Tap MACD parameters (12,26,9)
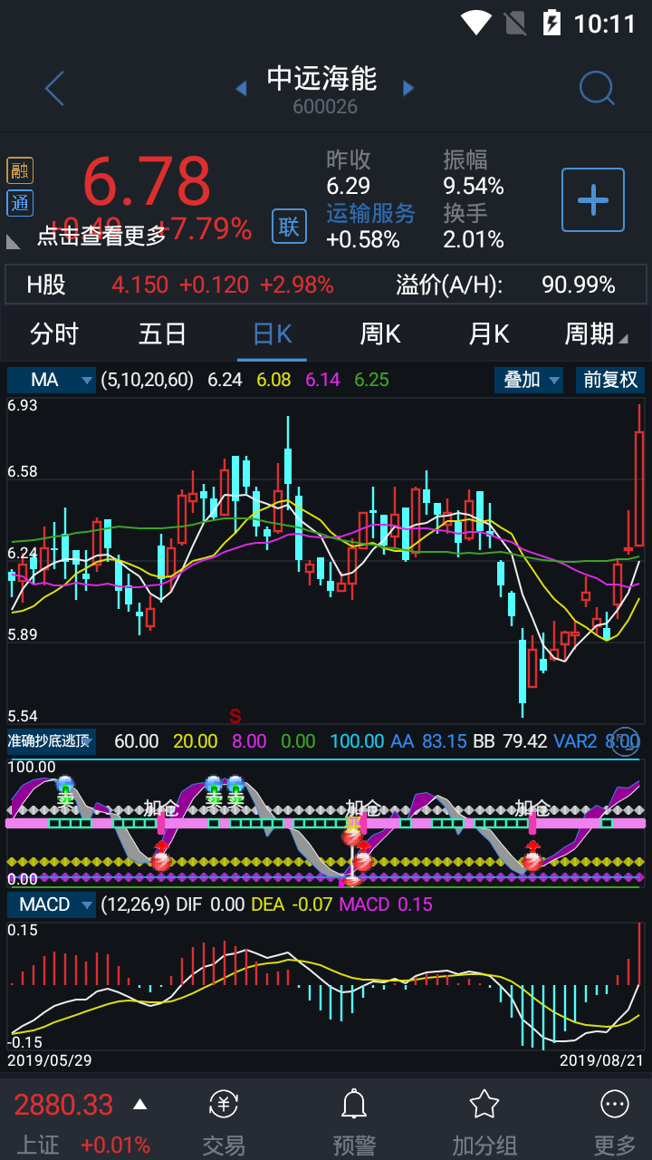 [135, 904]
